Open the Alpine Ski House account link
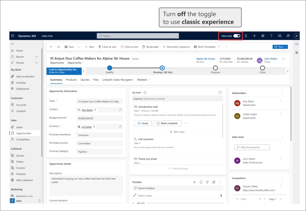Screen dimensions: 306x211 (x=206, y=59)
